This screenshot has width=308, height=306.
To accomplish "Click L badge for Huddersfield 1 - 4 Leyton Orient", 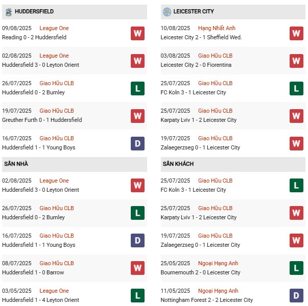I will click(137, 295).
